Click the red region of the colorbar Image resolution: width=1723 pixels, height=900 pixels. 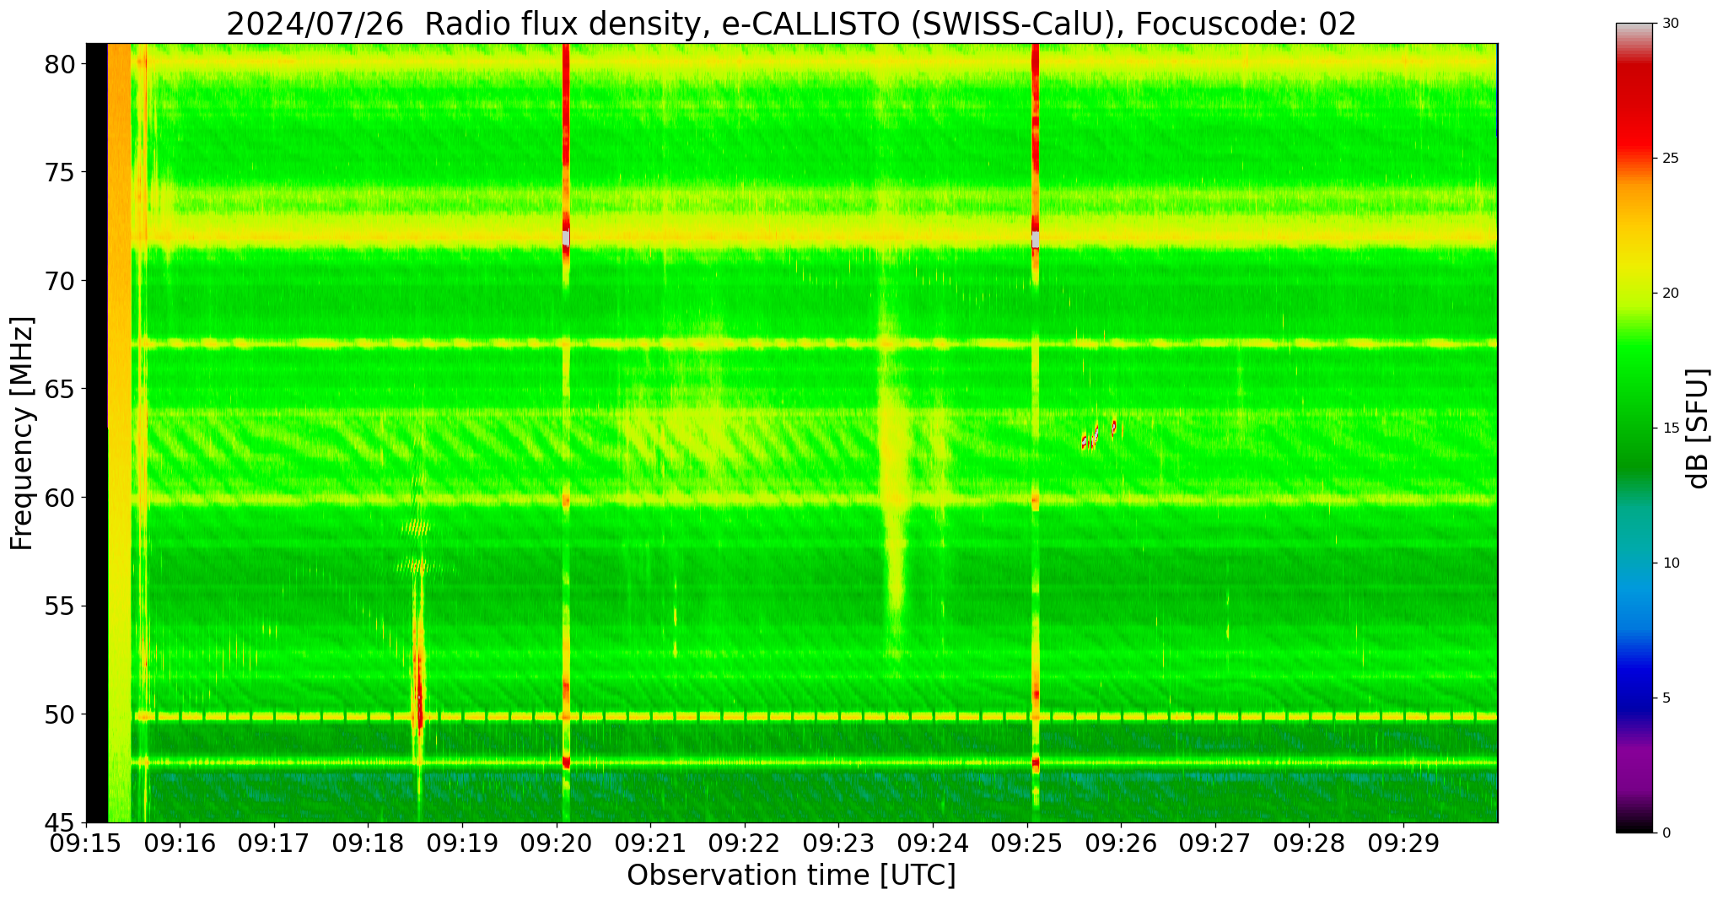(1634, 110)
